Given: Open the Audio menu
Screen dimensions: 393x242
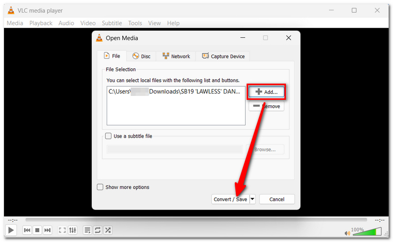Looking at the screenshot, I should point(66,23).
